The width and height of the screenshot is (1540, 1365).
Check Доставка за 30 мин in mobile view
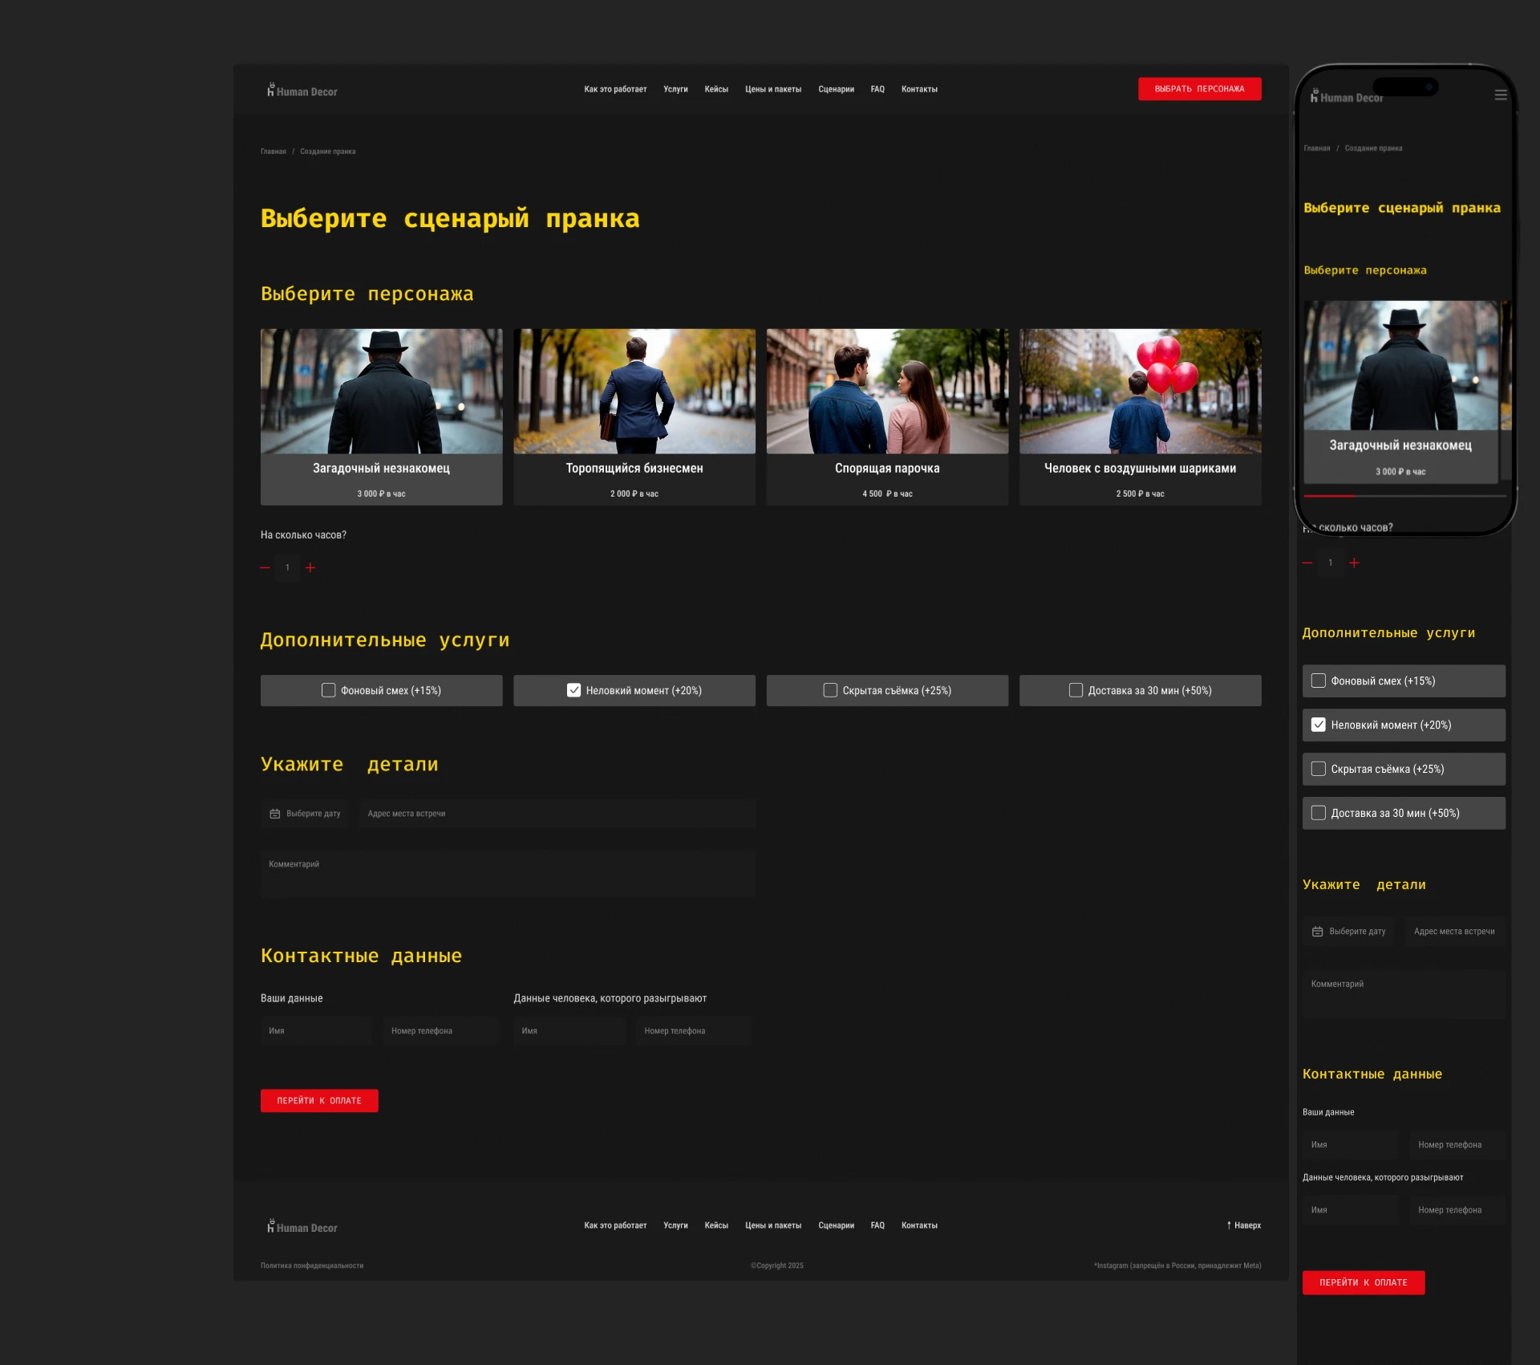(1318, 813)
